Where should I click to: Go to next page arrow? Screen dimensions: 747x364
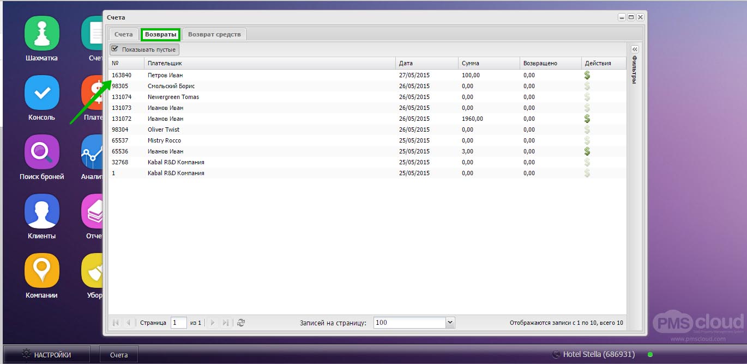click(x=213, y=323)
